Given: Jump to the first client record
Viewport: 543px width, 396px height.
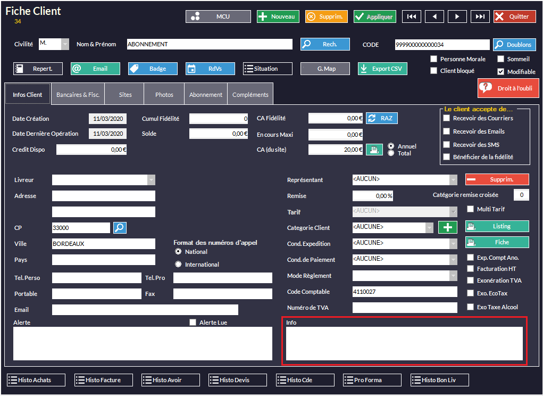Looking at the screenshot, I should point(411,16).
